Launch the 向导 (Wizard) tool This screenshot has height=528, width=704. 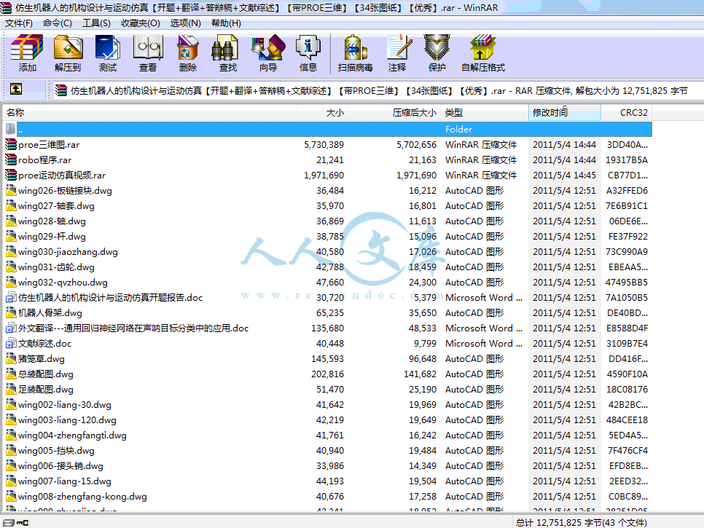[268, 53]
